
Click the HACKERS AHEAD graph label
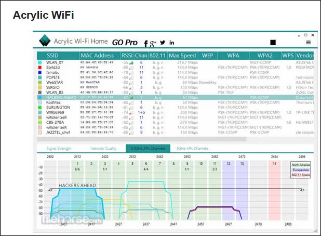point(77,186)
